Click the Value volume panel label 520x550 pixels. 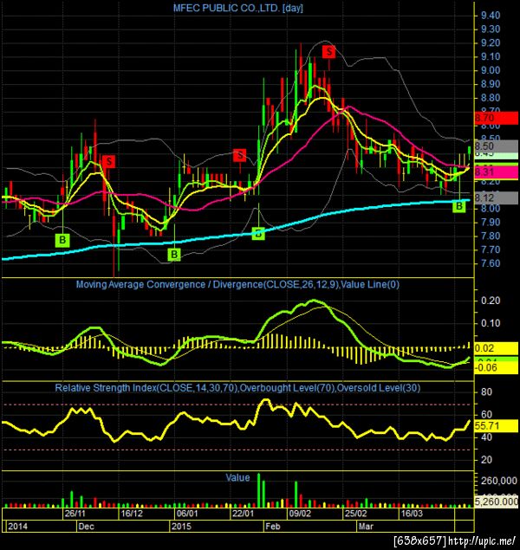(237, 477)
